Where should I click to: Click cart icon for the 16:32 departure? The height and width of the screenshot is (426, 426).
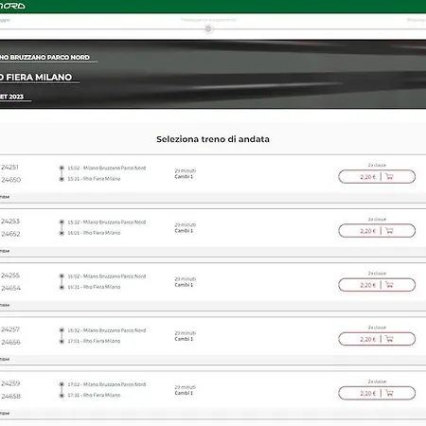pos(389,339)
